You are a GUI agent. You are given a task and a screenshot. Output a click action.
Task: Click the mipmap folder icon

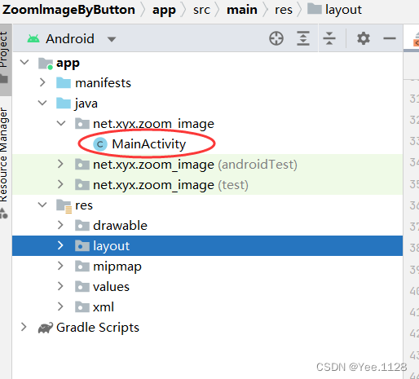pos(82,266)
